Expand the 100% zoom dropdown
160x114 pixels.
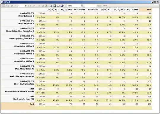tap(82, 6)
